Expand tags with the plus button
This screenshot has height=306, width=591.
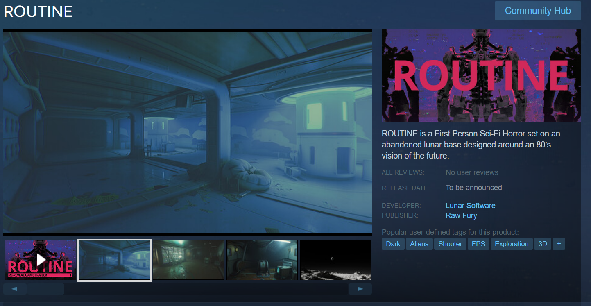(559, 244)
